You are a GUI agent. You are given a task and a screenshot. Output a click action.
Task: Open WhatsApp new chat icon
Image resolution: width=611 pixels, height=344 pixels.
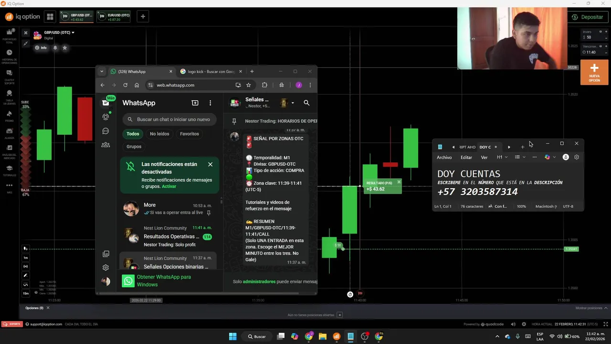[195, 103]
